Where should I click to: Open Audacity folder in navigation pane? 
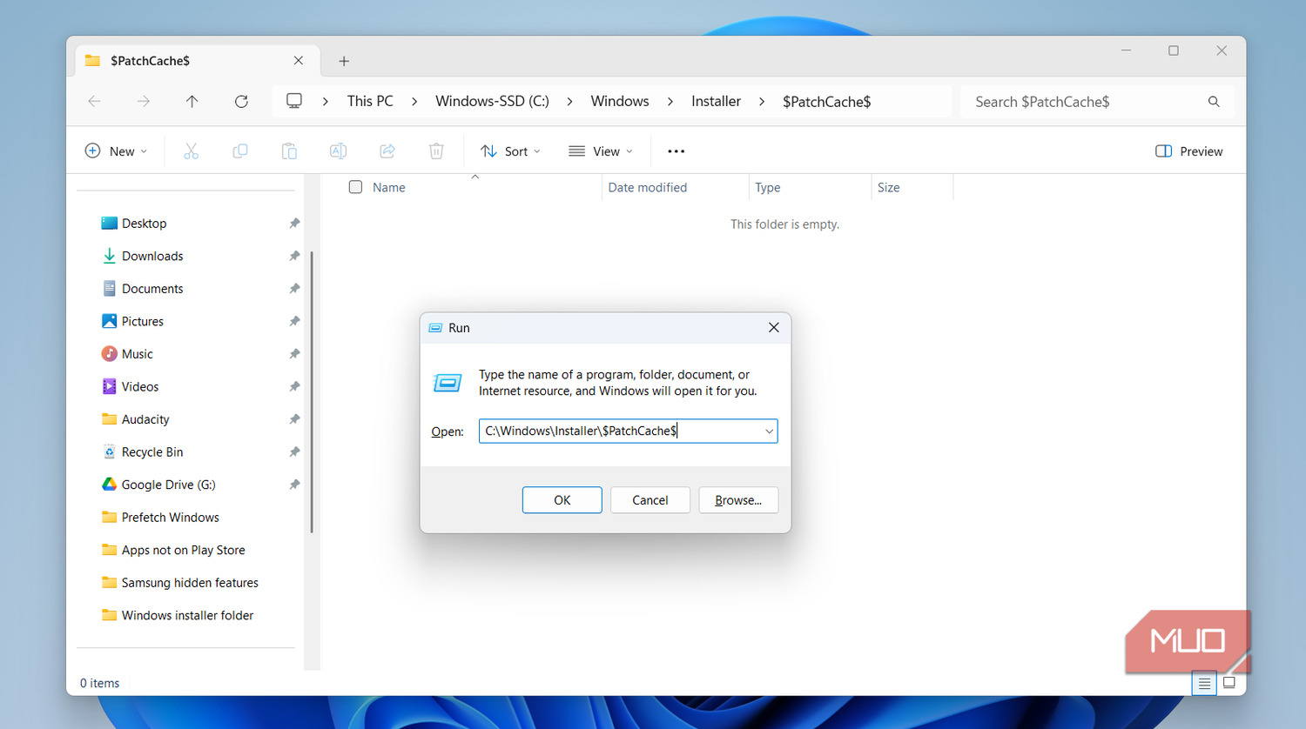[x=145, y=419]
